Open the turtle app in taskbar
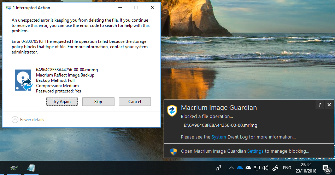The height and width of the screenshot is (175, 335). tap(14, 168)
